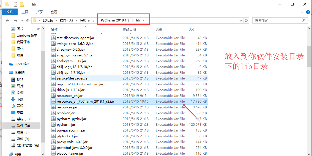
Task: Select 资料 (F:) drive
Action: 23,139
